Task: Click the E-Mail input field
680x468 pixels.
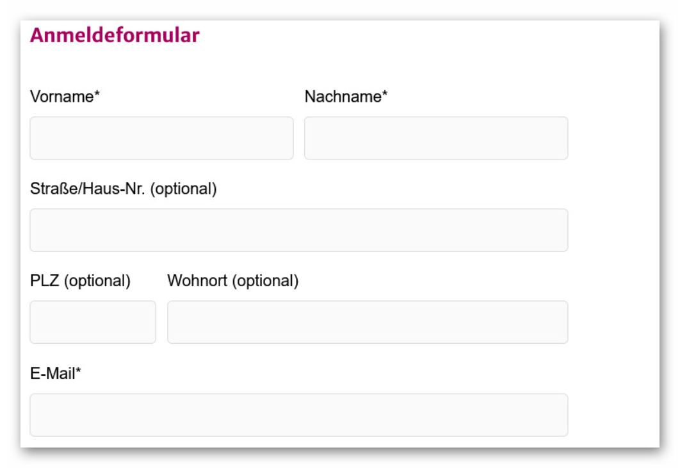Action: [x=298, y=415]
